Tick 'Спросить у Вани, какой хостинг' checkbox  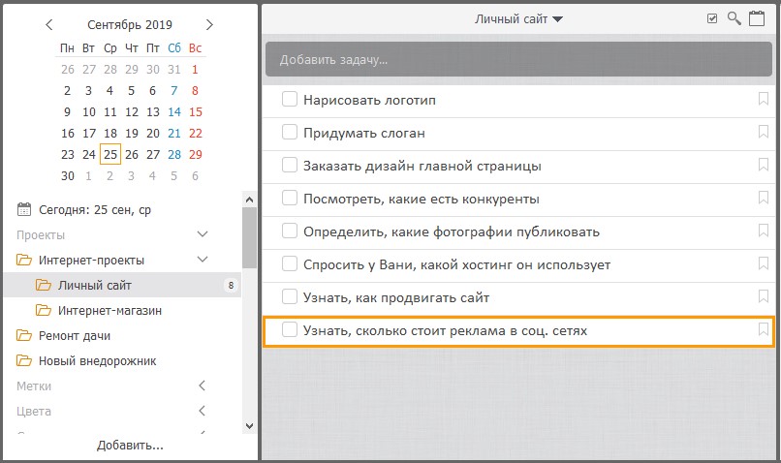[290, 262]
